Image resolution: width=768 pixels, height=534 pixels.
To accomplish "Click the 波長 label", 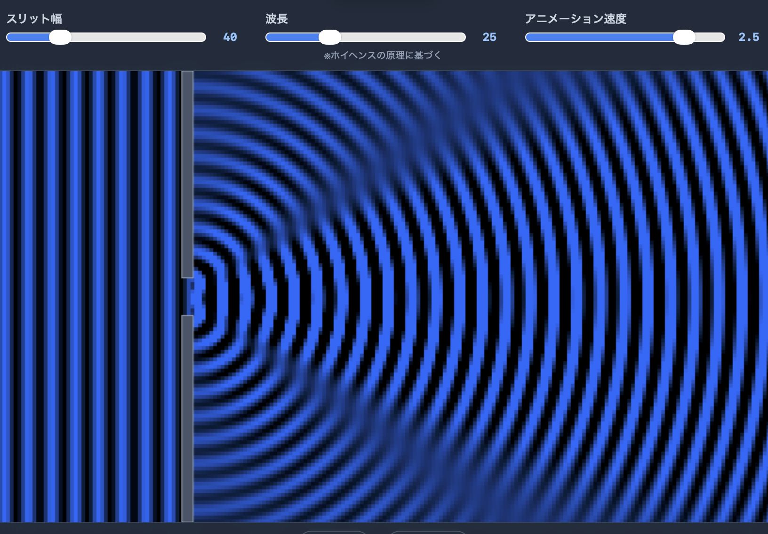I will [277, 19].
